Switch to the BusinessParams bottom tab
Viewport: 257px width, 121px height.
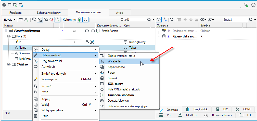(218, 115)
